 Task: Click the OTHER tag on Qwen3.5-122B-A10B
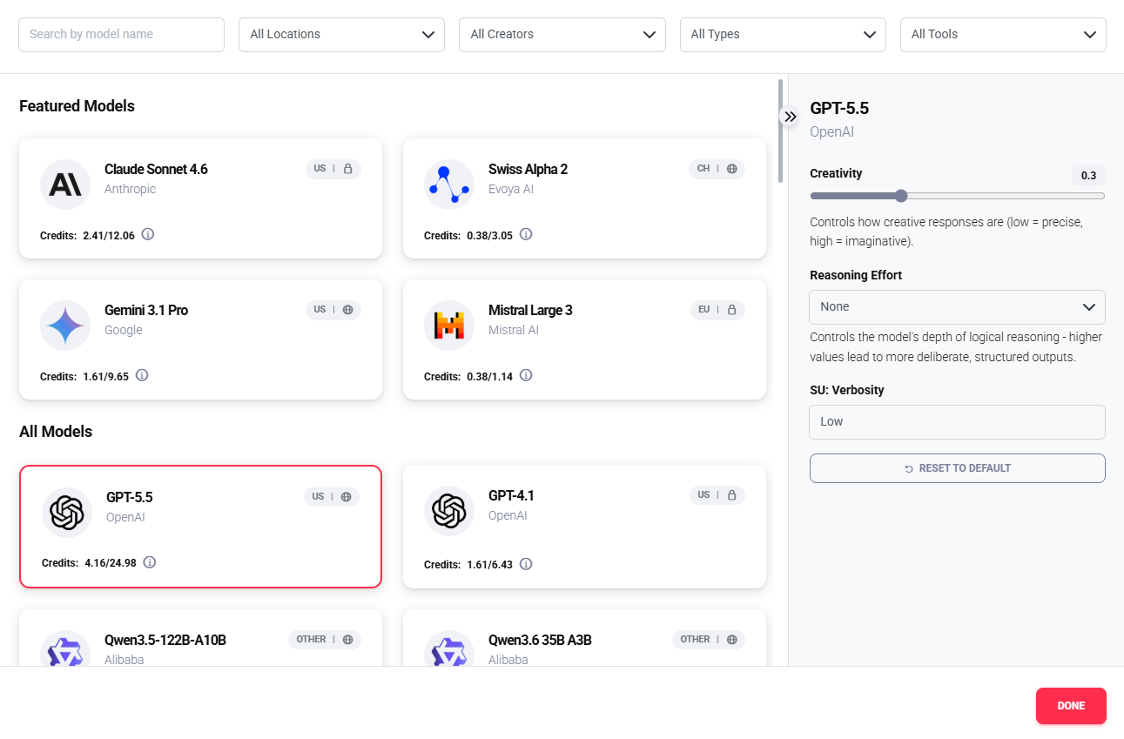[x=311, y=640]
